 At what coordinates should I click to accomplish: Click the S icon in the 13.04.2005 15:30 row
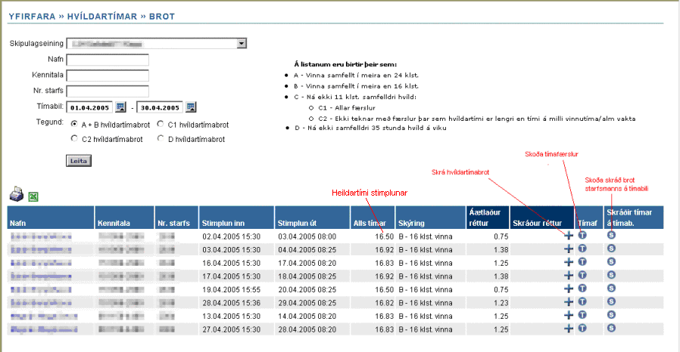(612, 315)
